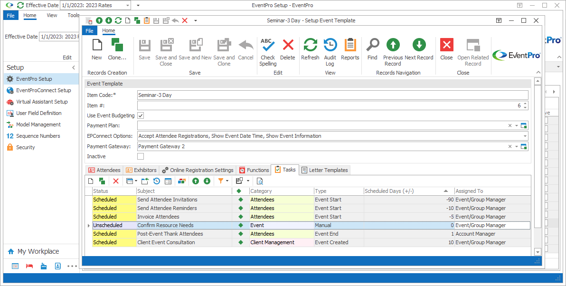Open the Audit Log
The image size is (566, 286).
point(330,46)
